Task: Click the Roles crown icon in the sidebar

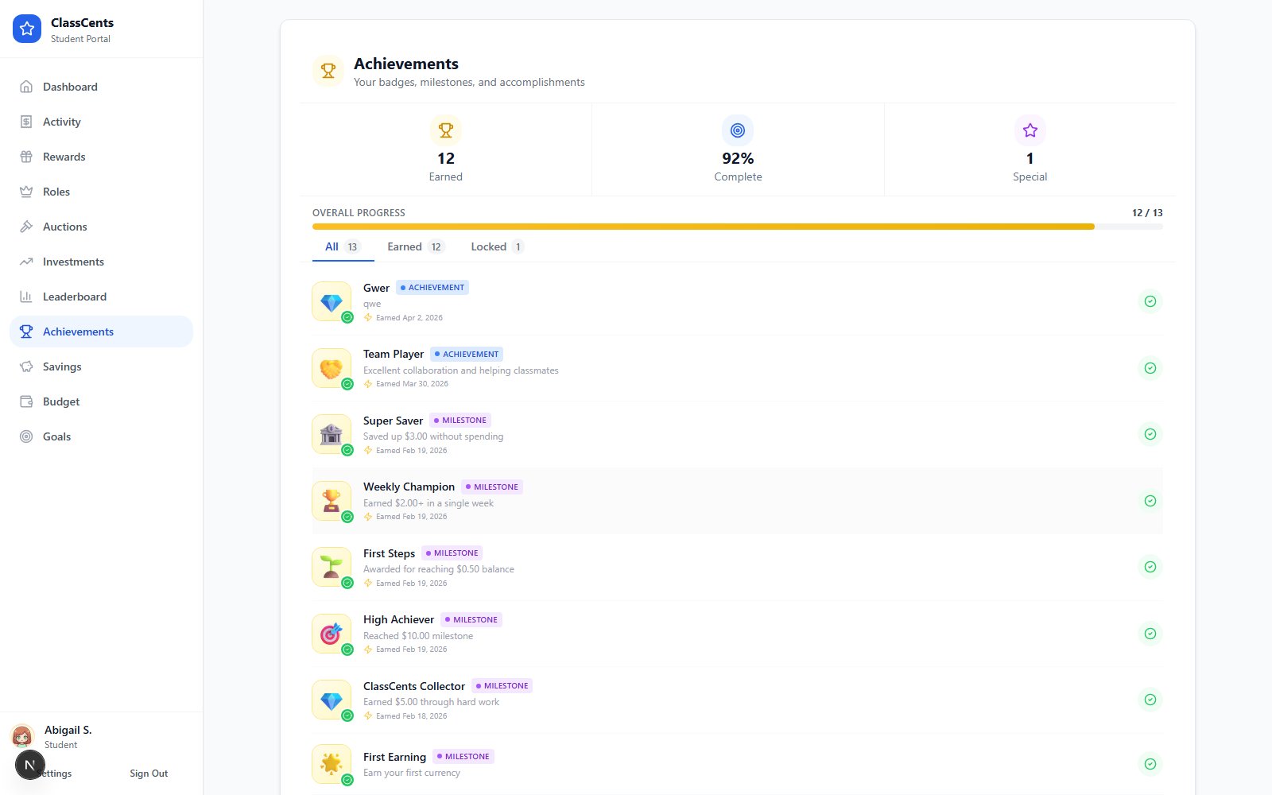Action: (26, 192)
